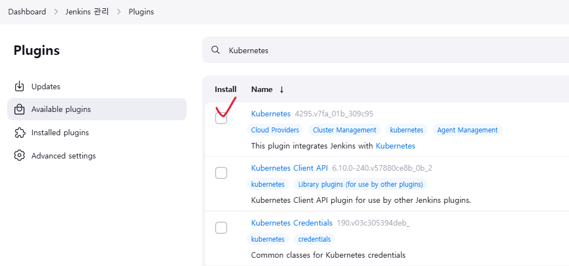Open the Kubernetes Client API link
569x266 pixels.
click(x=289, y=168)
